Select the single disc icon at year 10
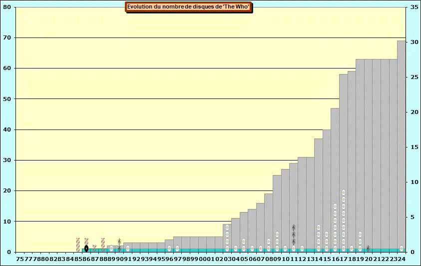The image size is (421, 266). tap(285, 248)
